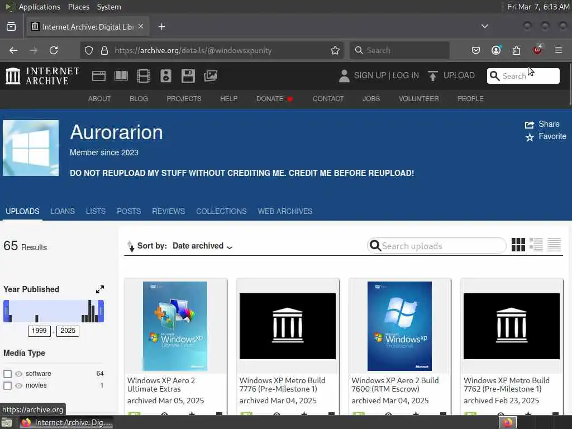Image resolution: width=572 pixels, height=429 pixels.
Task: Open Windows XP Aero 2 Ultimate Extras thumbnail
Action: tap(175, 326)
